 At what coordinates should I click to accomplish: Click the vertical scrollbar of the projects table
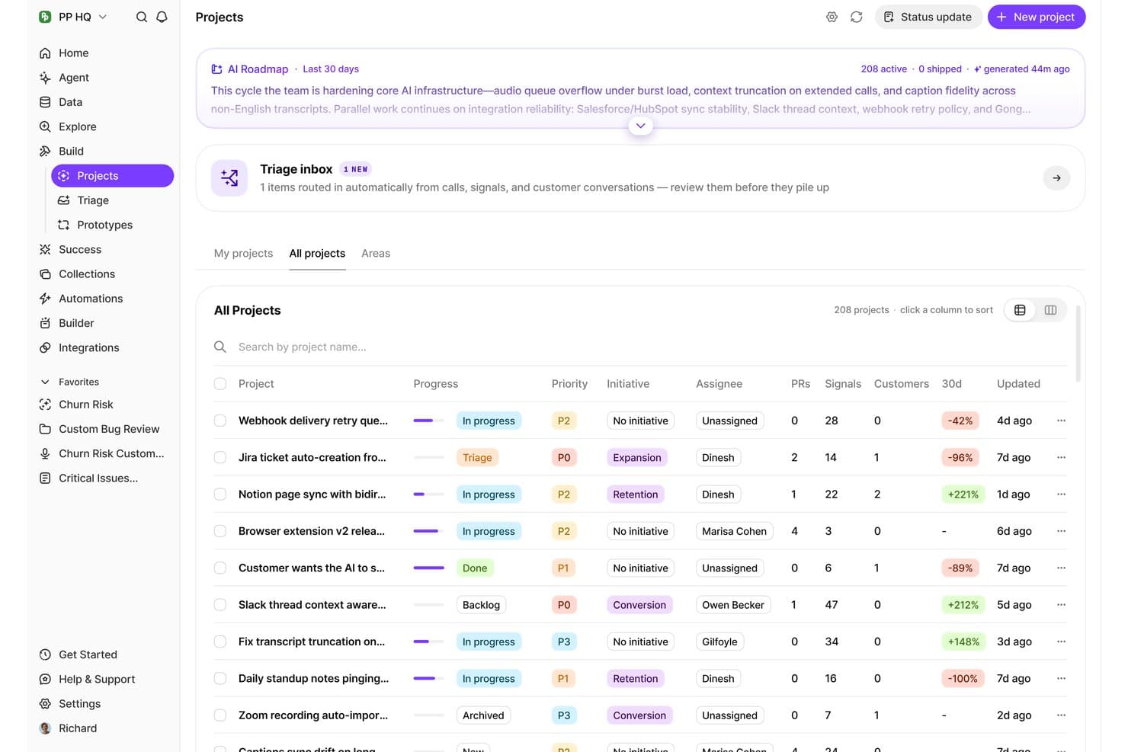1078,343
